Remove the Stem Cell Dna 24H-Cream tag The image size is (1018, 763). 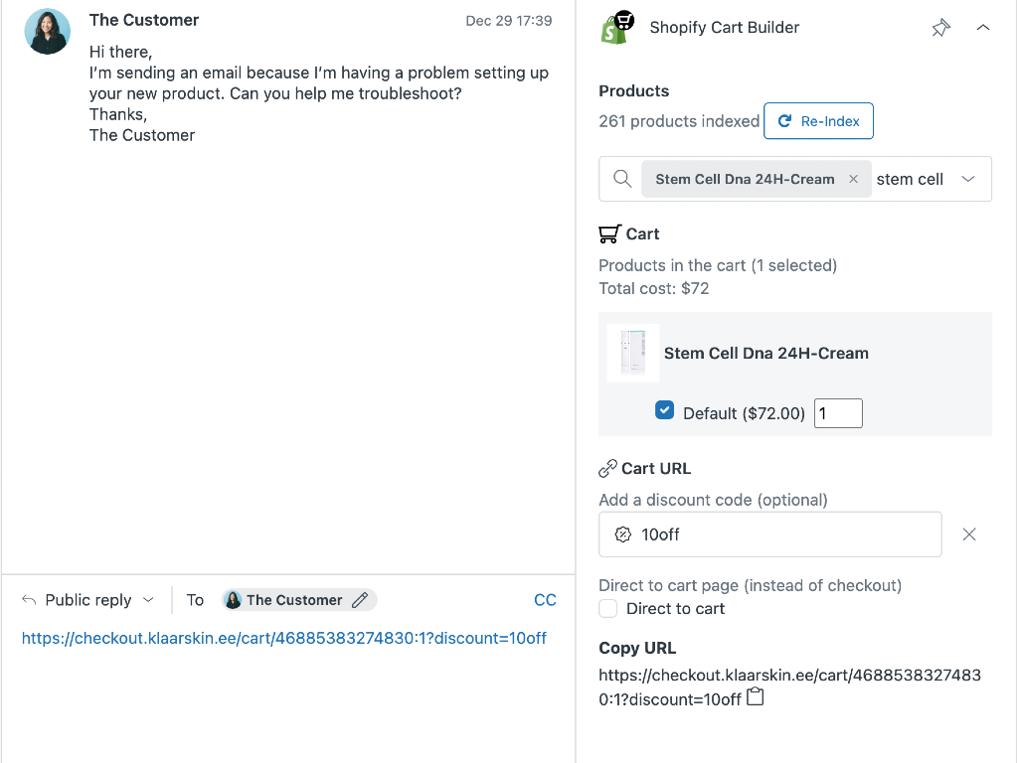853,180
